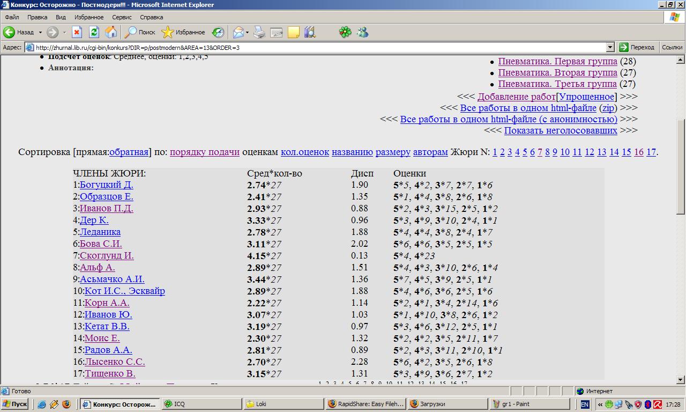Open jury member Скоглунд И. link

point(107,255)
